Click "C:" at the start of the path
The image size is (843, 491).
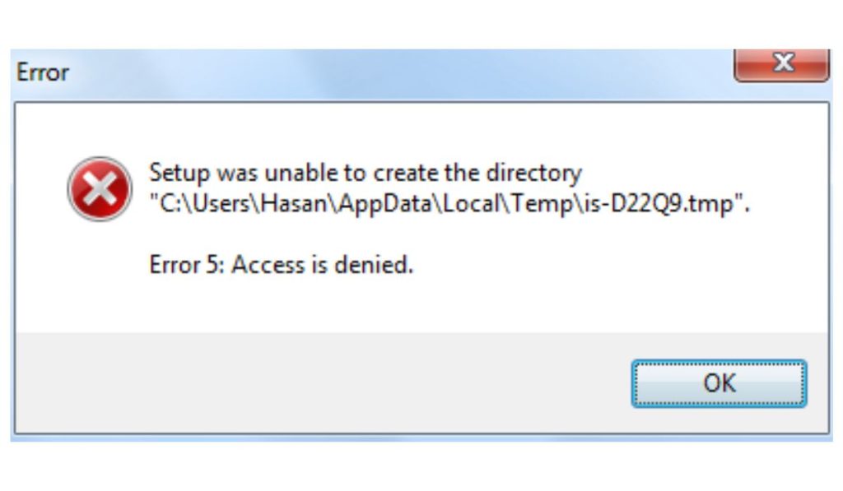tap(171, 205)
